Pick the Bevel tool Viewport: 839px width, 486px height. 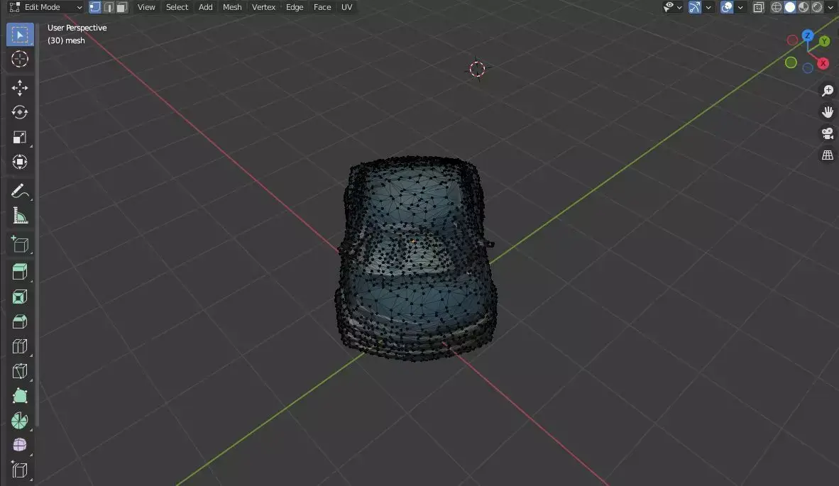tap(20, 321)
